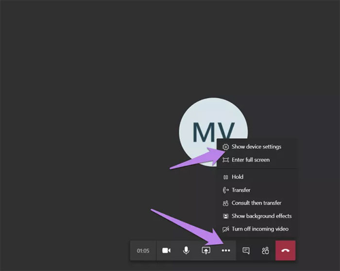Choose Enter full screen option
The image size is (340, 271).
pyautogui.click(x=256, y=160)
